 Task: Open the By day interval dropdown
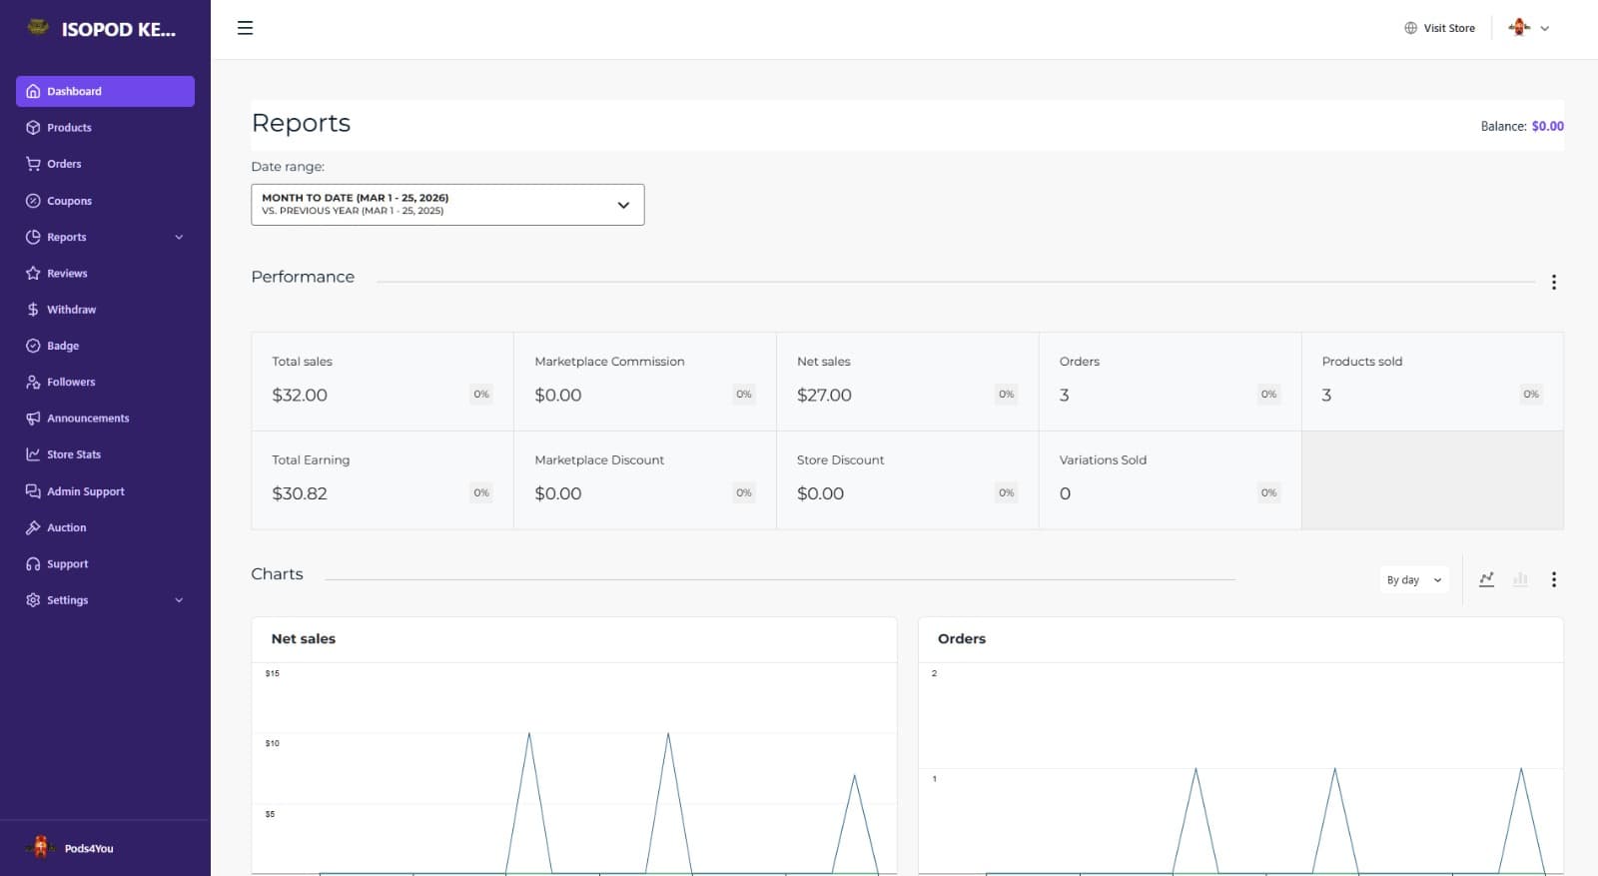(1413, 579)
